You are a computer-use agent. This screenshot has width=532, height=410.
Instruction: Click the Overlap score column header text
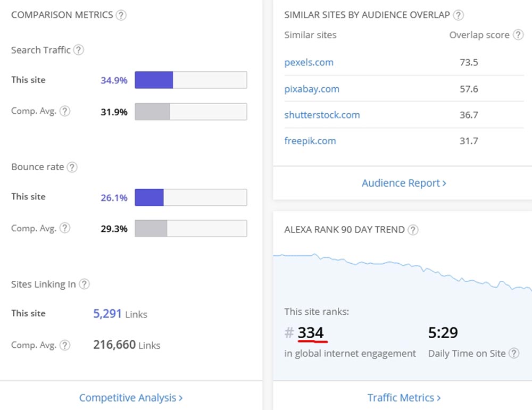479,35
